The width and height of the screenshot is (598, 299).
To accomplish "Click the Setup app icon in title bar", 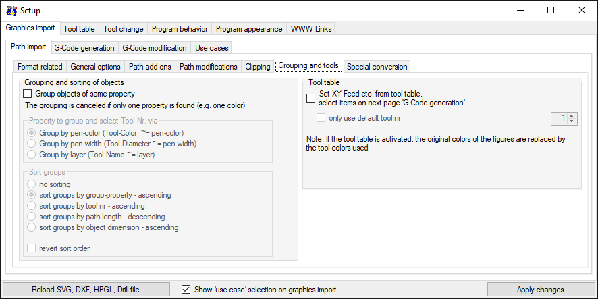I will coord(12,11).
